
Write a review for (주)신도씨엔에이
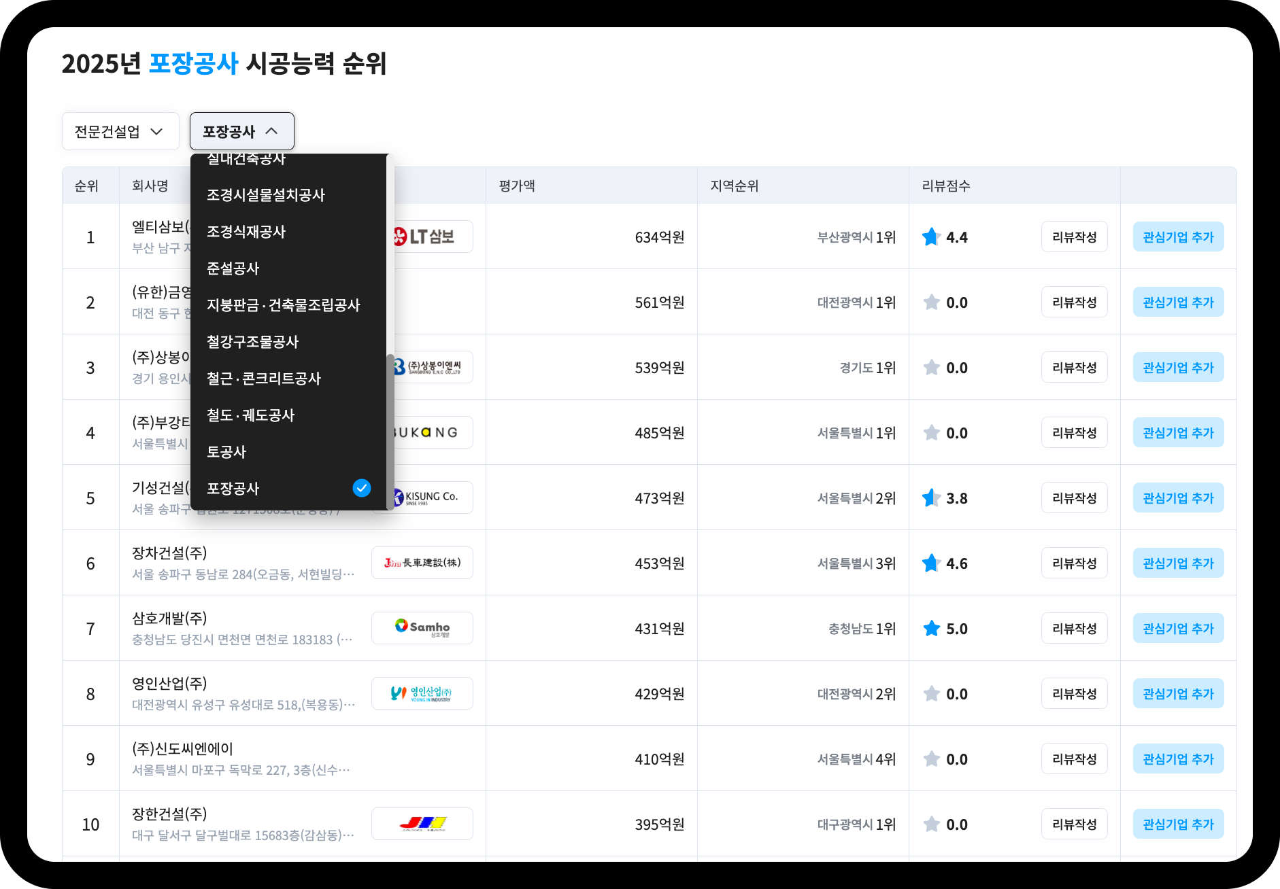pos(1074,759)
